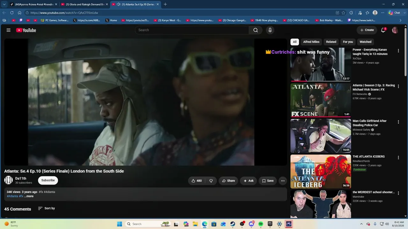
Task: Show more bookmarks via overflow chevron
Action: [401, 20]
